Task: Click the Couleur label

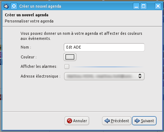Action: click(x=29, y=57)
